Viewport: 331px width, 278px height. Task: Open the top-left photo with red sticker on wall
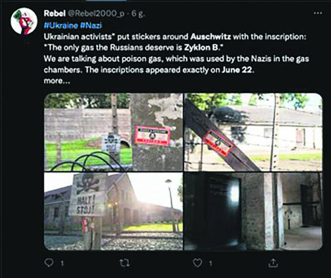113,132
